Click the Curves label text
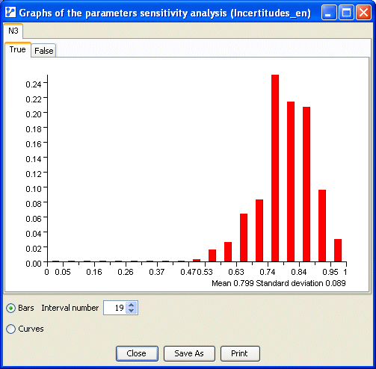Screen dimensions: 376x369 [x=31, y=329]
